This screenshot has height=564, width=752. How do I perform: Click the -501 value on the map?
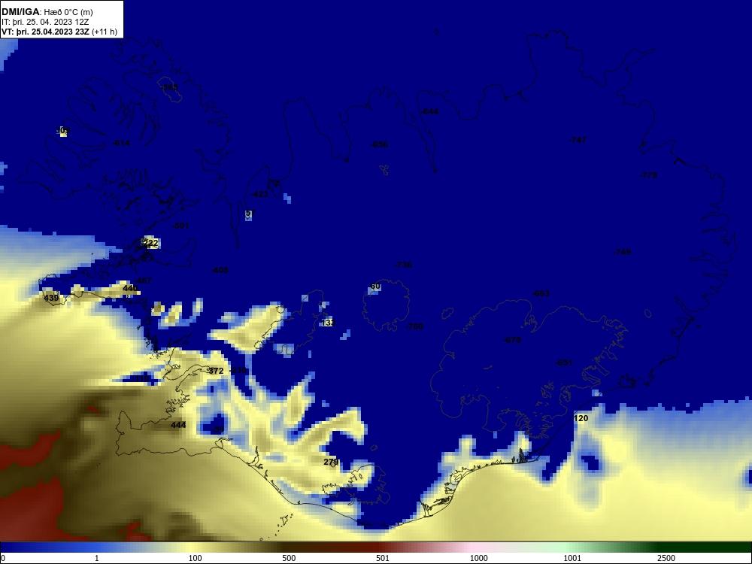(x=180, y=226)
